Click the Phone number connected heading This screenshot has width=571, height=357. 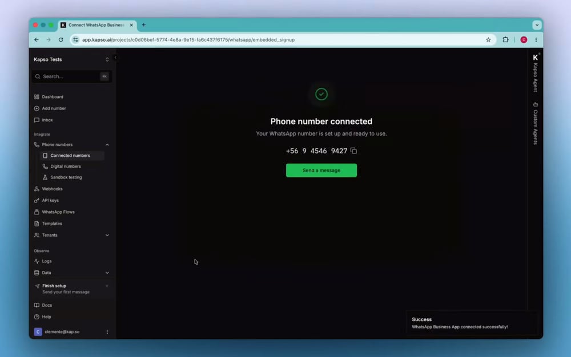coord(321,121)
